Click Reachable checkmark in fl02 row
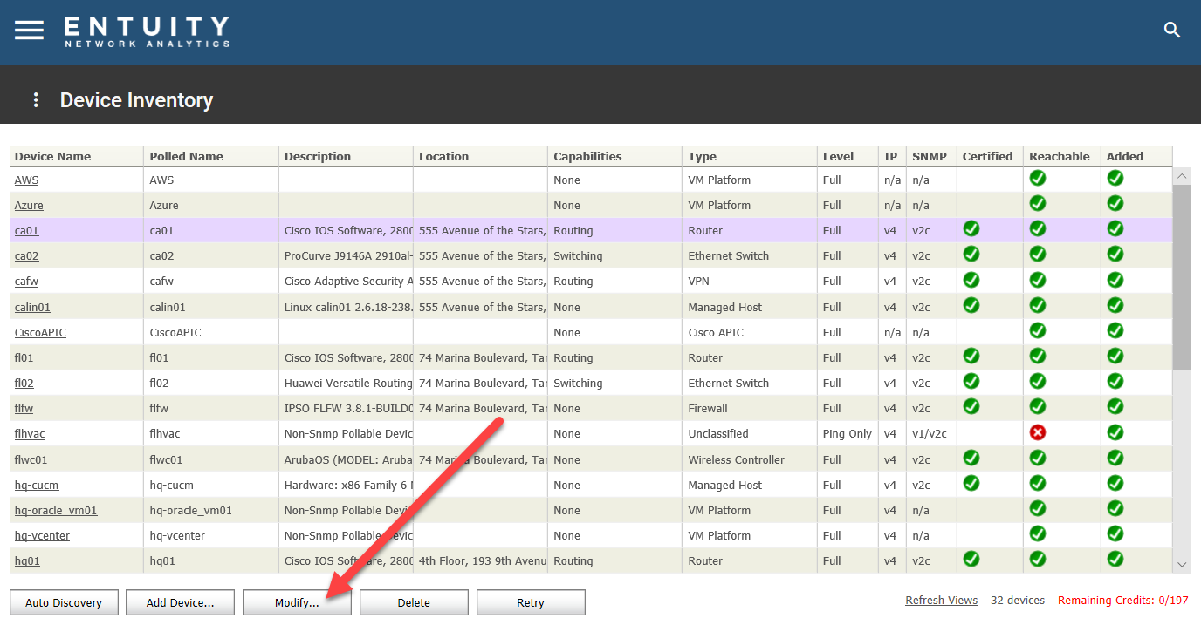 point(1038,382)
